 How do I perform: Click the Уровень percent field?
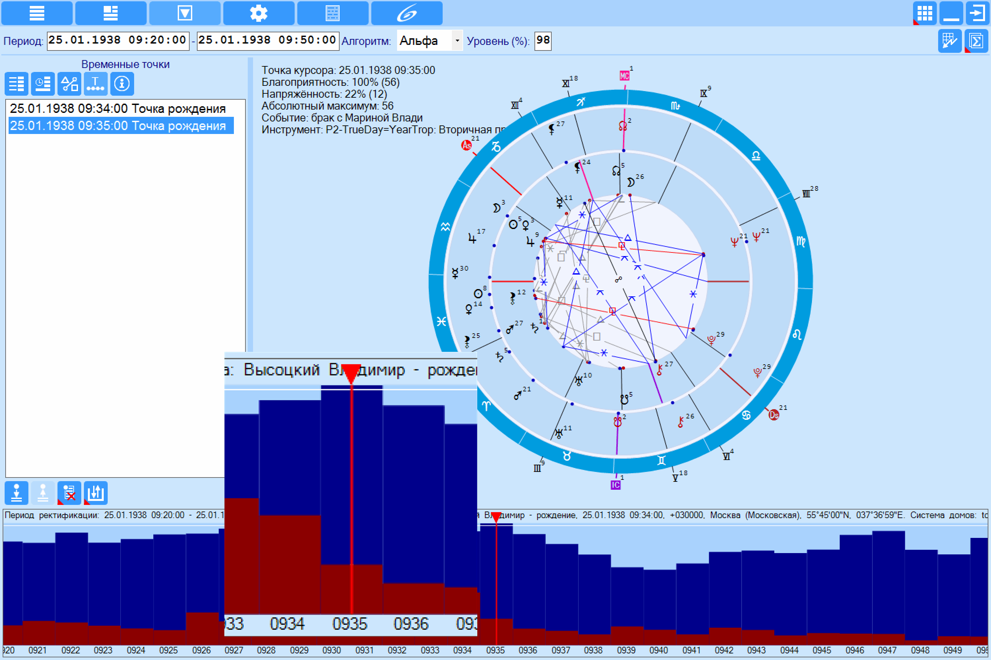tap(543, 41)
